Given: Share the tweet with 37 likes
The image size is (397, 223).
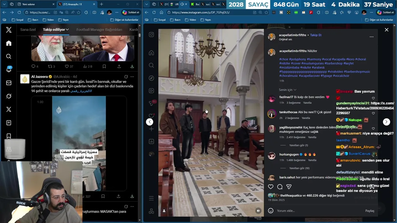Looking at the screenshot, I should pos(119,66).
